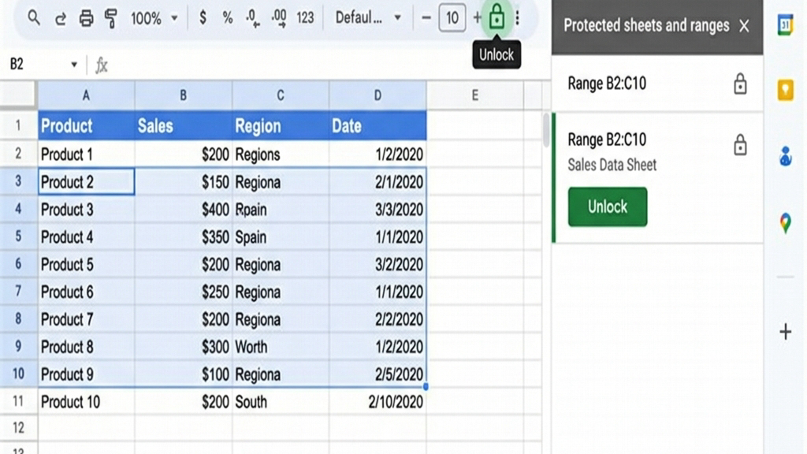Select the Product 10 cell
The height and width of the screenshot is (454, 807).
86,401
